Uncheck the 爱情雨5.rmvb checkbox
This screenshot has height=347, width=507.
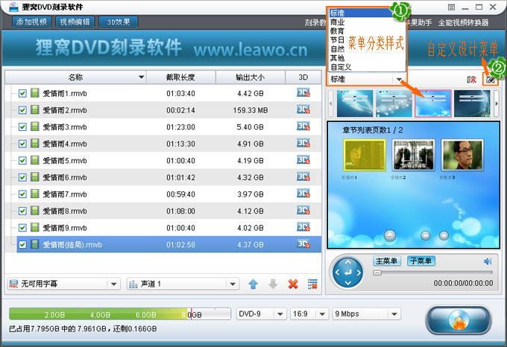pos(22,160)
